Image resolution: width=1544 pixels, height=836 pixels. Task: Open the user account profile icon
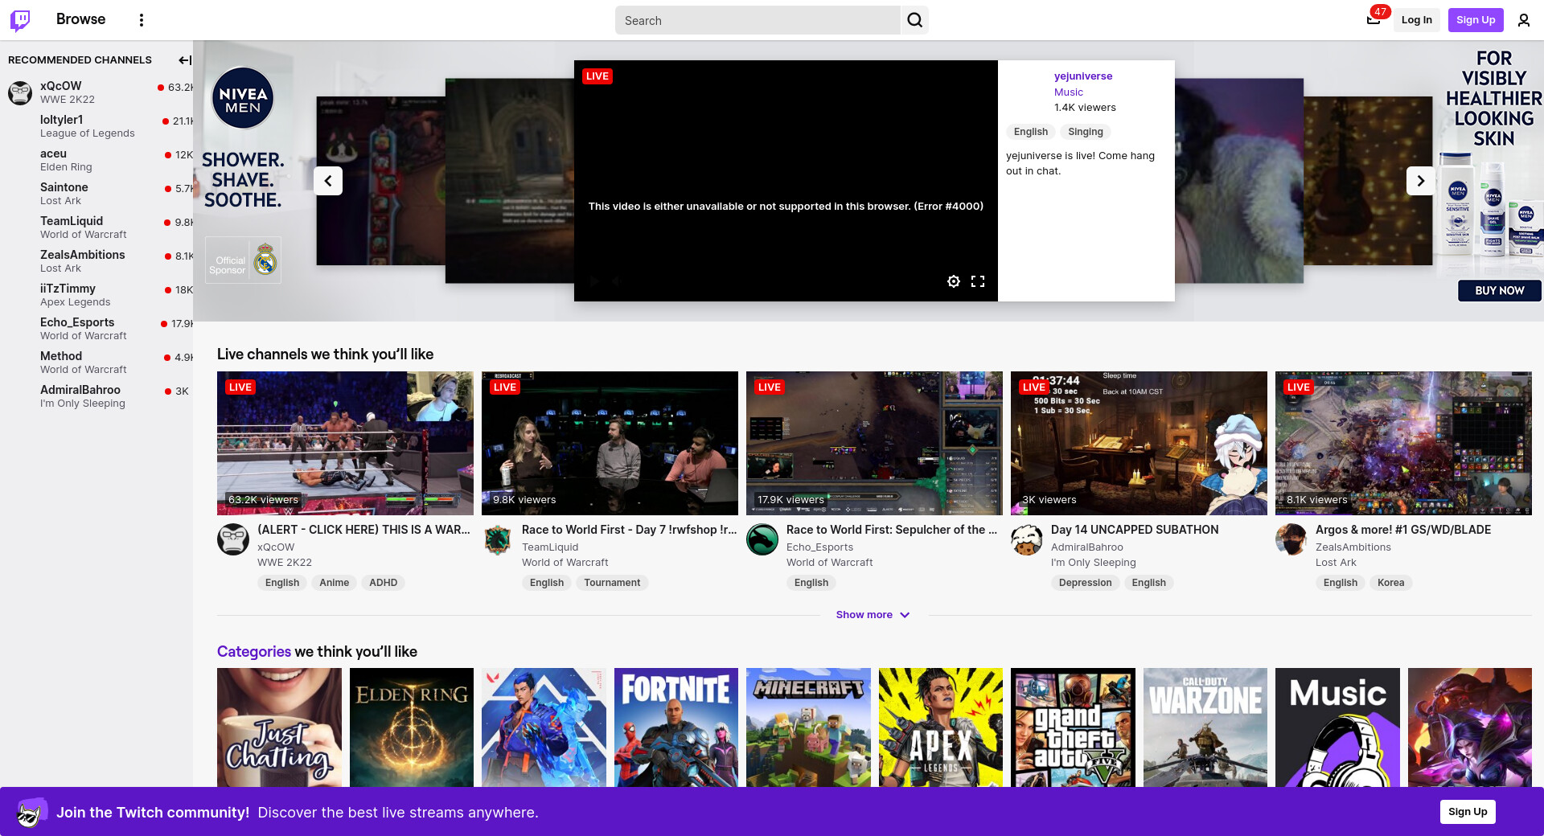click(1523, 20)
